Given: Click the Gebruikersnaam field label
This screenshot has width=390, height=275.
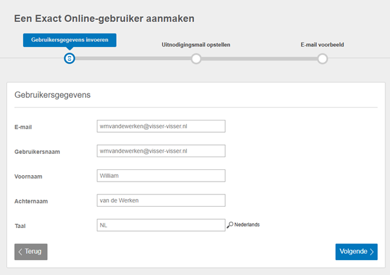Looking at the screenshot, I should click(37, 152).
